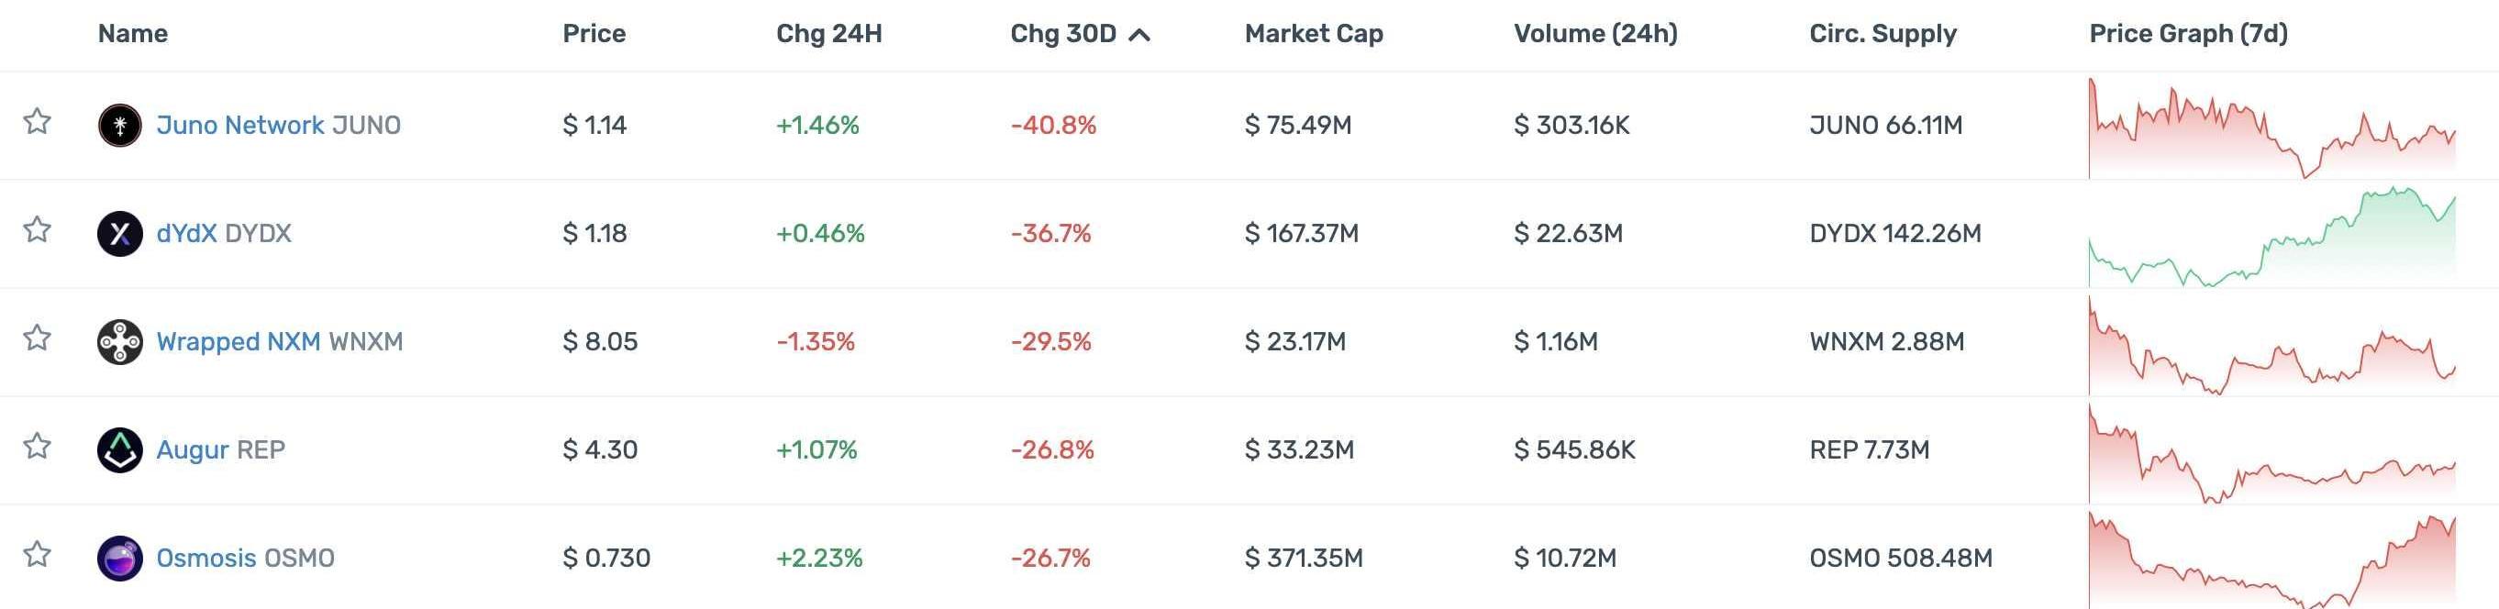Screen dimensions: 2499x609
Task: Open the Juno Network link
Action: tap(239, 125)
